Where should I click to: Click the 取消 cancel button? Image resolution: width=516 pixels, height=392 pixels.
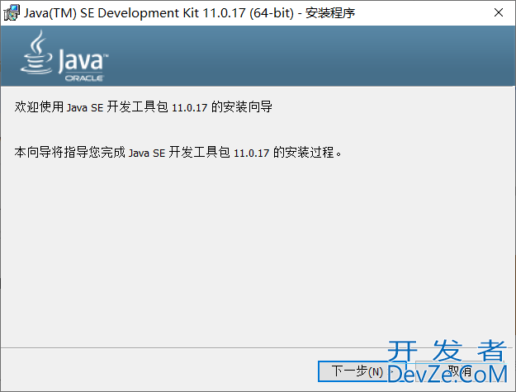(x=459, y=371)
